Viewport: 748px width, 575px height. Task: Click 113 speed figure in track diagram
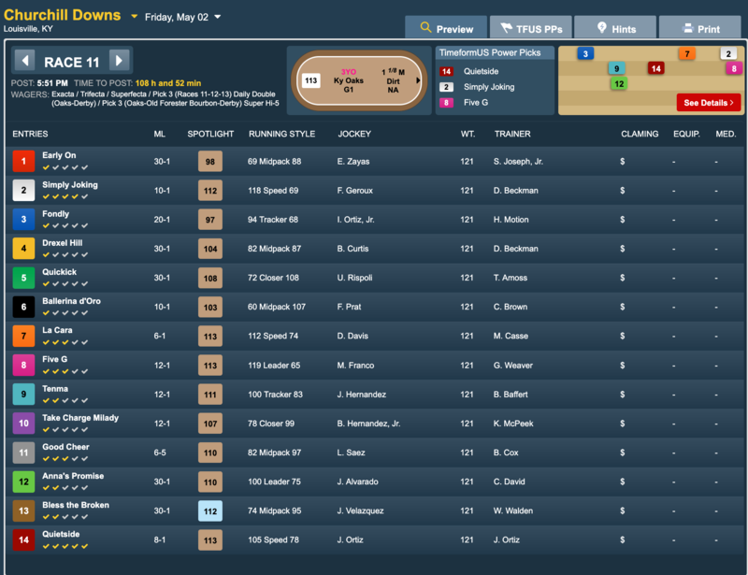click(x=311, y=80)
